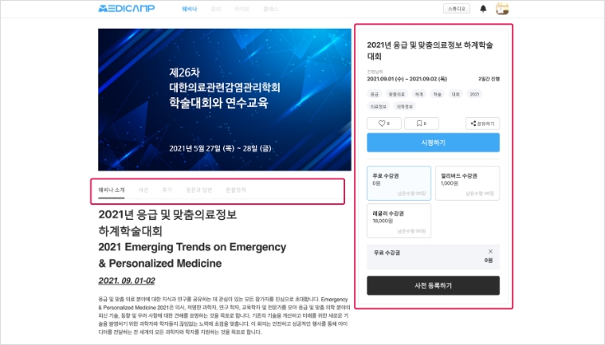
Task: Click the webinar banner image
Action: coord(225,100)
